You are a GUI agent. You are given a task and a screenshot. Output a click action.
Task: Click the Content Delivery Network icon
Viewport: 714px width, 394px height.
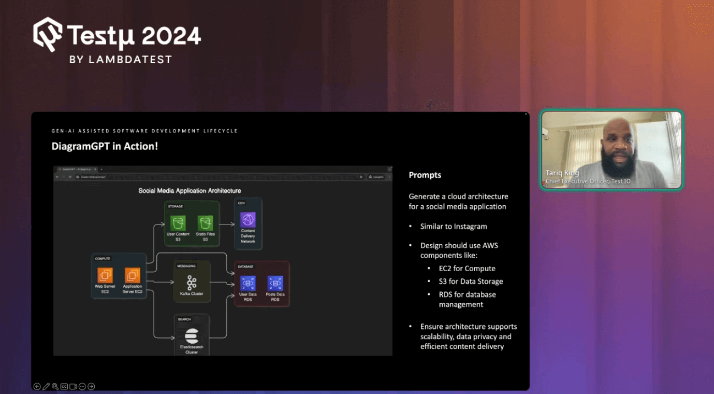248,220
